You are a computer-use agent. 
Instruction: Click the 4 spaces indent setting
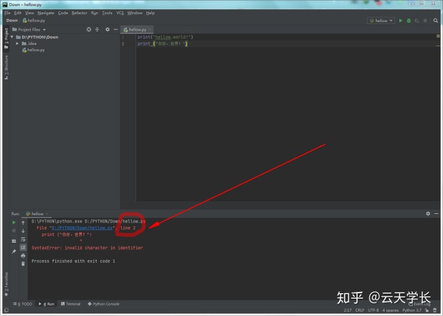pyautogui.click(x=391, y=310)
